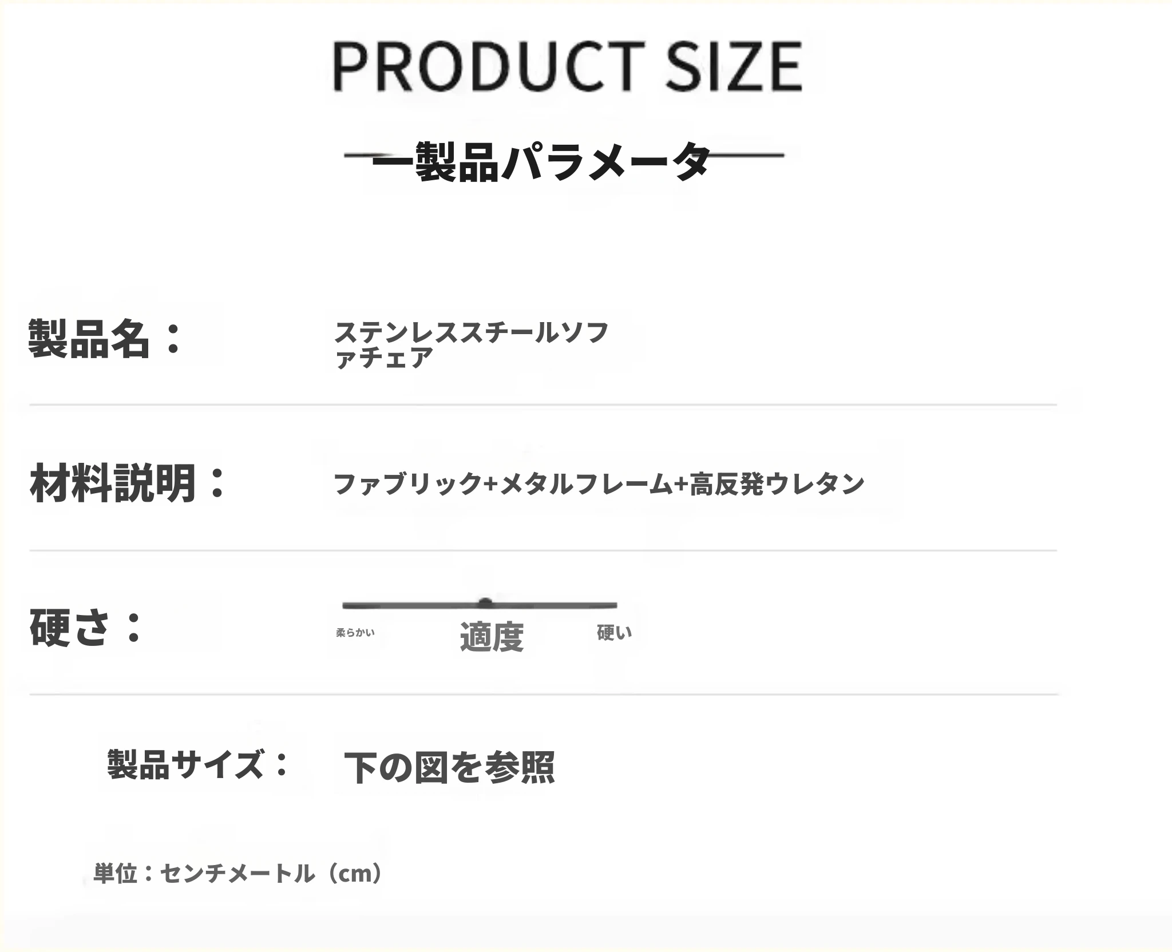Click the 下の図を参照 text
This screenshot has height=952, width=1172.
pyautogui.click(x=449, y=767)
